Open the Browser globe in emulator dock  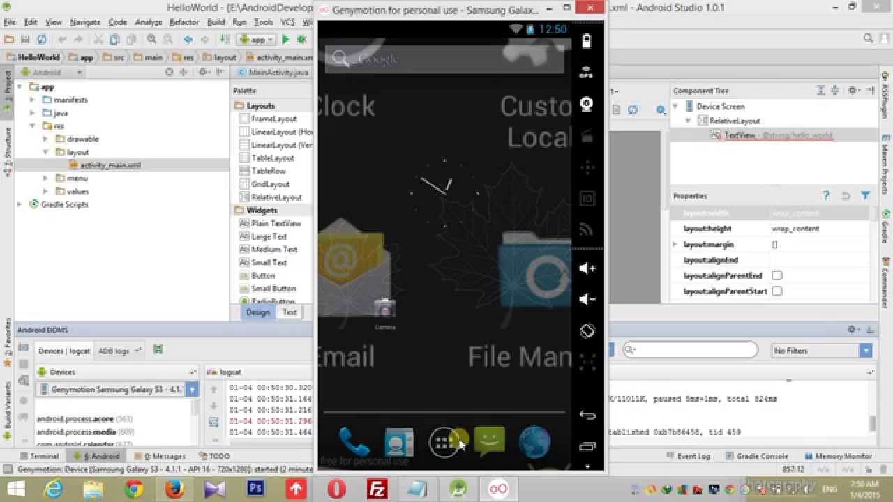pyautogui.click(x=535, y=442)
